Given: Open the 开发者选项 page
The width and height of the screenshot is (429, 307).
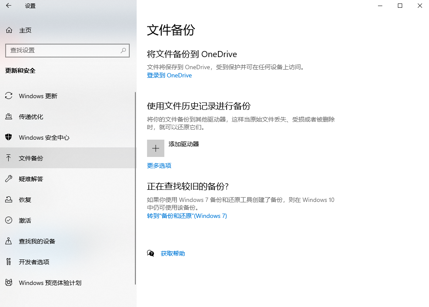Looking at the screenshot, I should click(35, 262).
